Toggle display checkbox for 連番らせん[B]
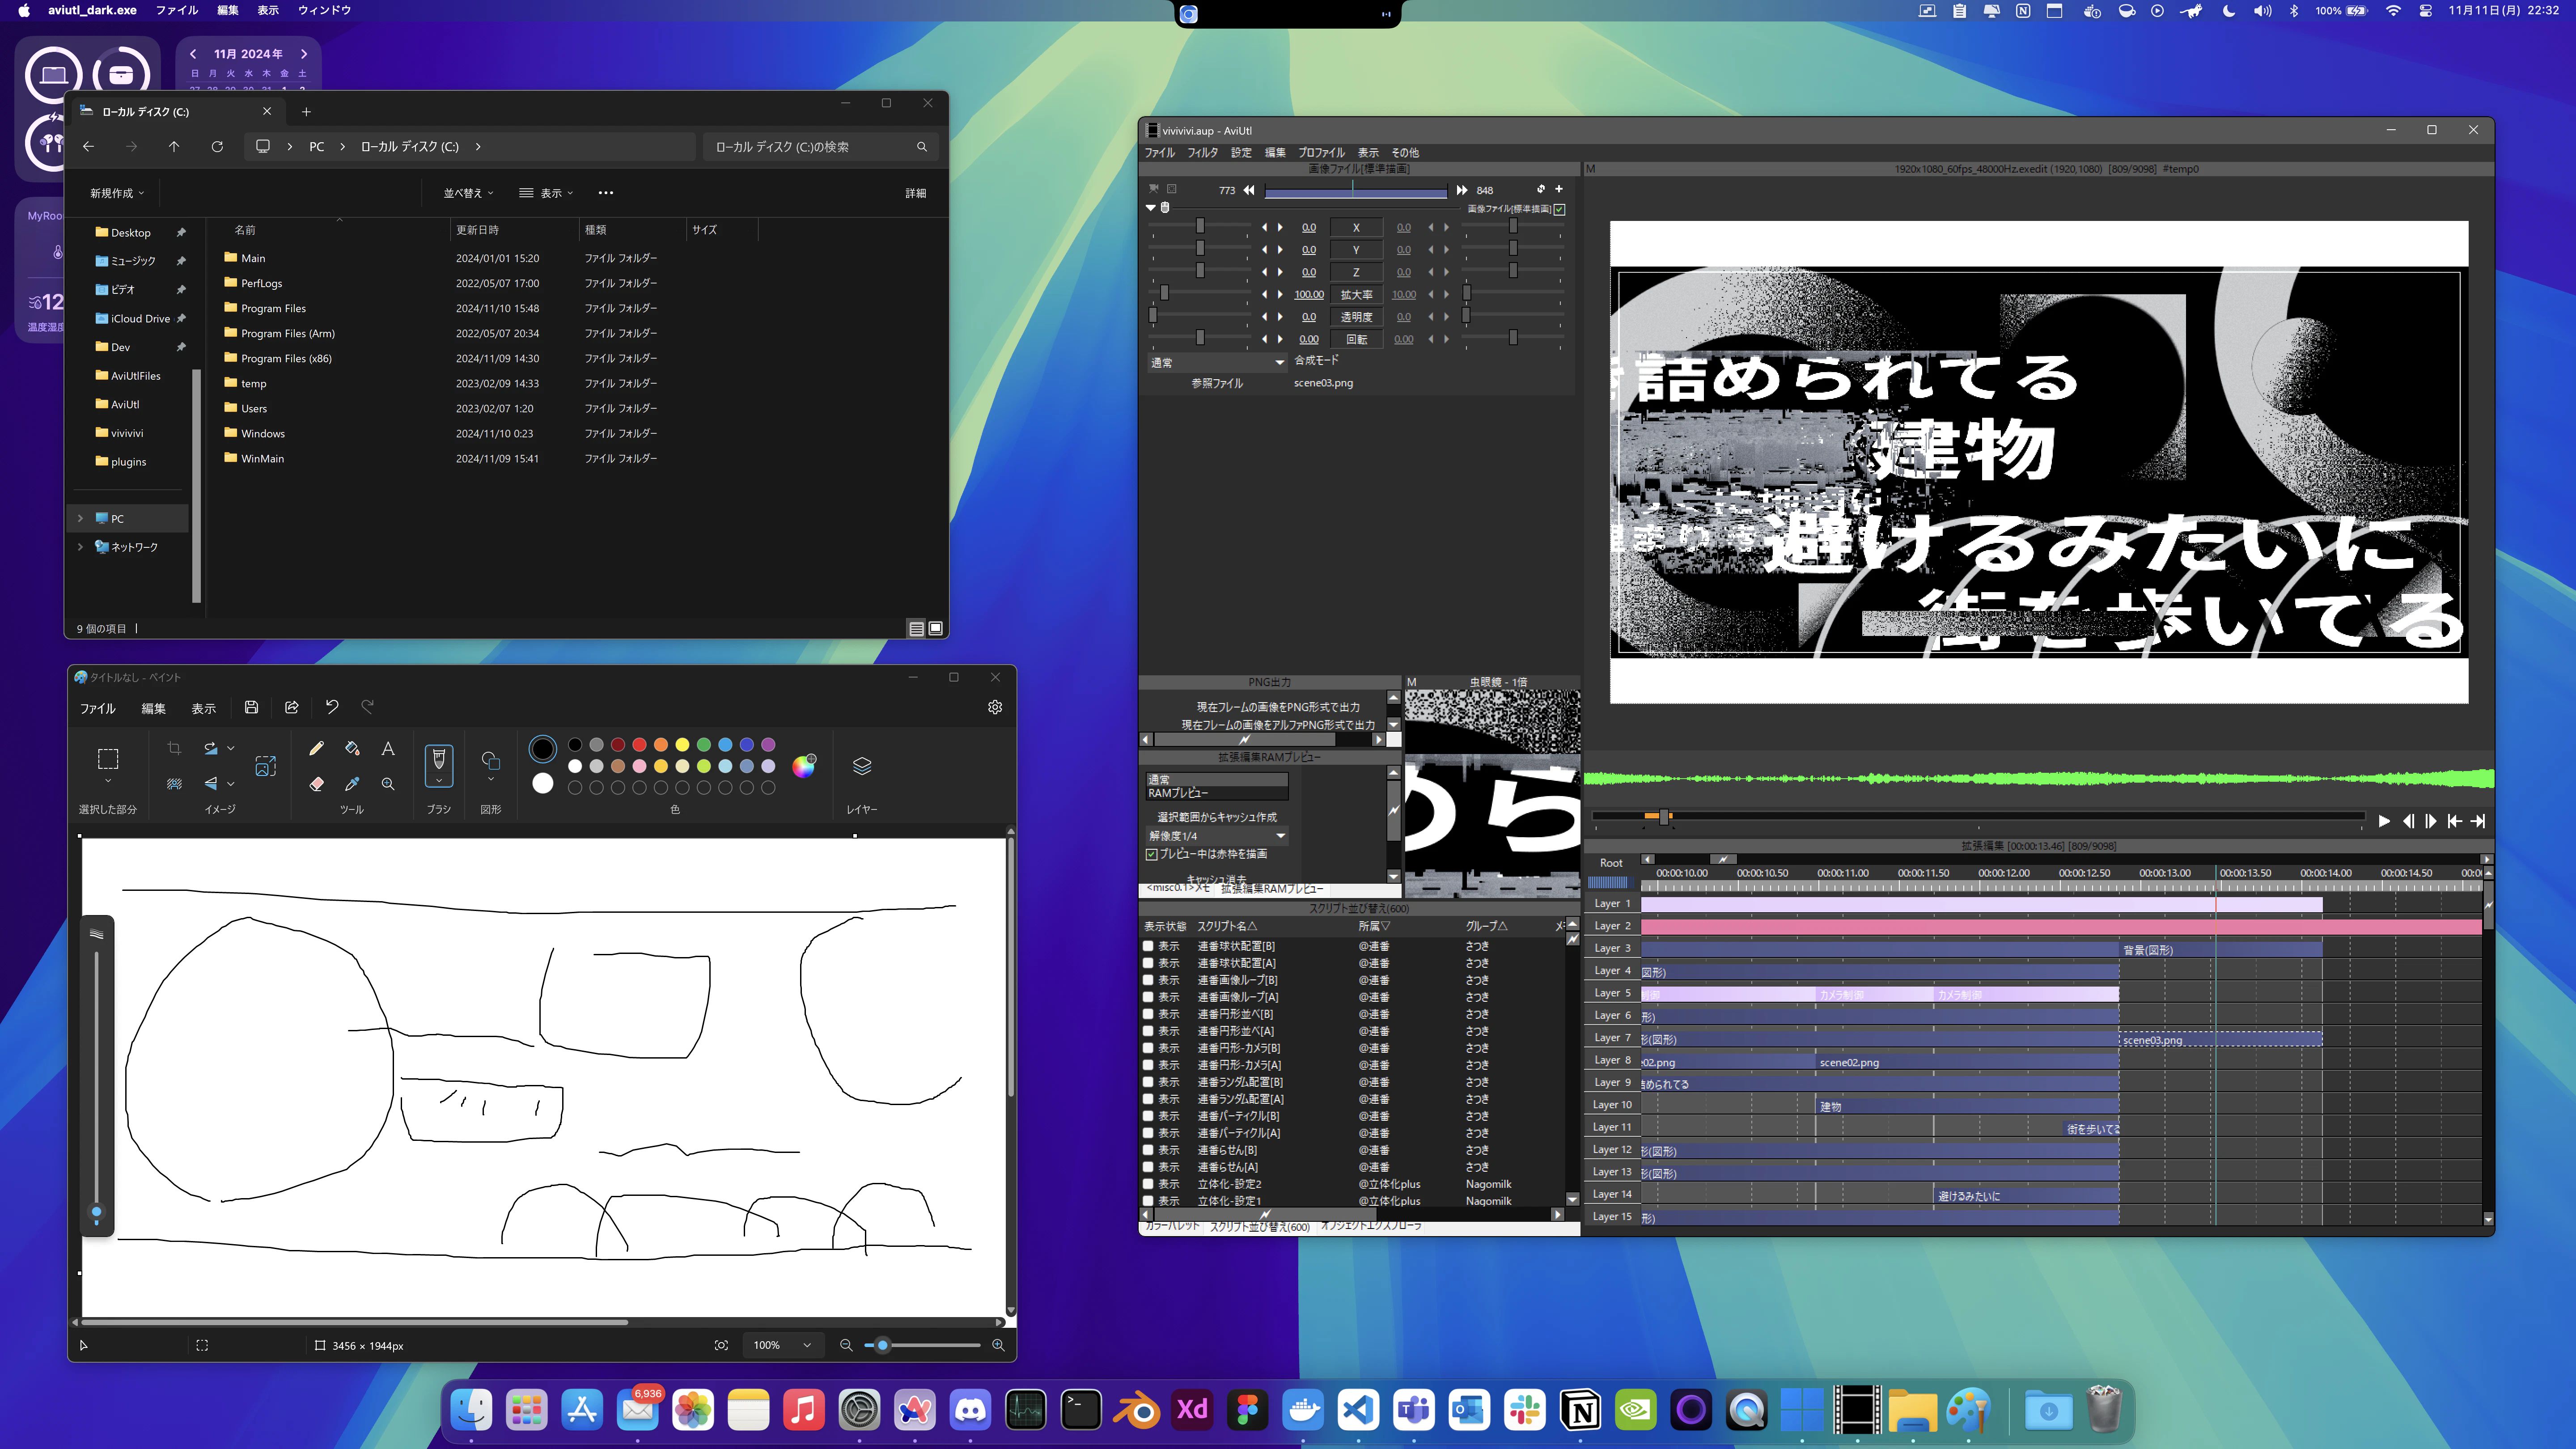Screen dimensions: 2576x1449 [1148, 1150]
